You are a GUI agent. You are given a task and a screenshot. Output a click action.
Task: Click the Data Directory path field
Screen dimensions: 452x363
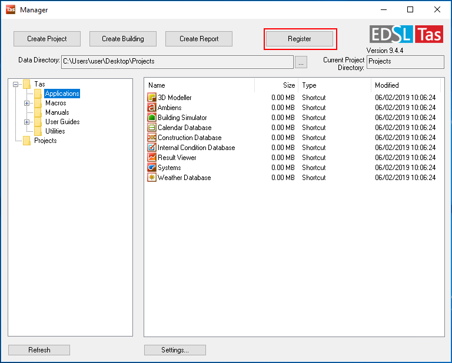point(177,62)
